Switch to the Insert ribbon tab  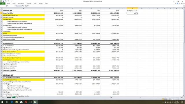tap(14, 3)
